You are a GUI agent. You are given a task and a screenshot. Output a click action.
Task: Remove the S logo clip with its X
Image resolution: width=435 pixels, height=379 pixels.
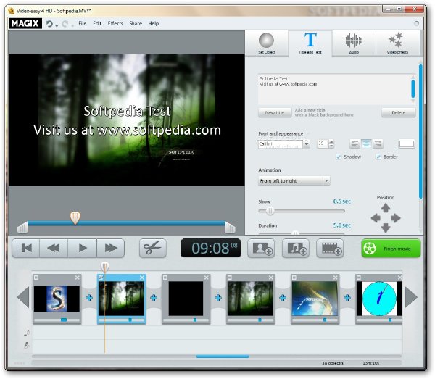pyautogui.click(x=78, y=278)
